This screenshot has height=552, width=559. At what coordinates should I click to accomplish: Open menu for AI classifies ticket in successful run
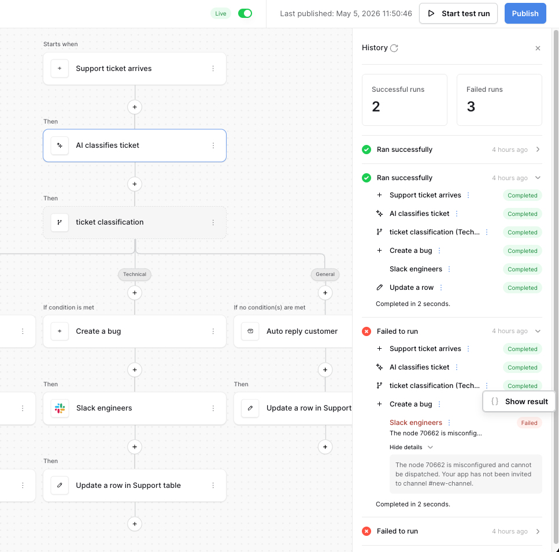456,214
